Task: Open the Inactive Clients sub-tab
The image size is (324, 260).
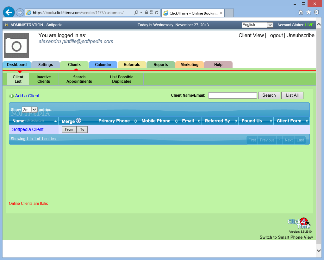Action: tap(44, 79)
